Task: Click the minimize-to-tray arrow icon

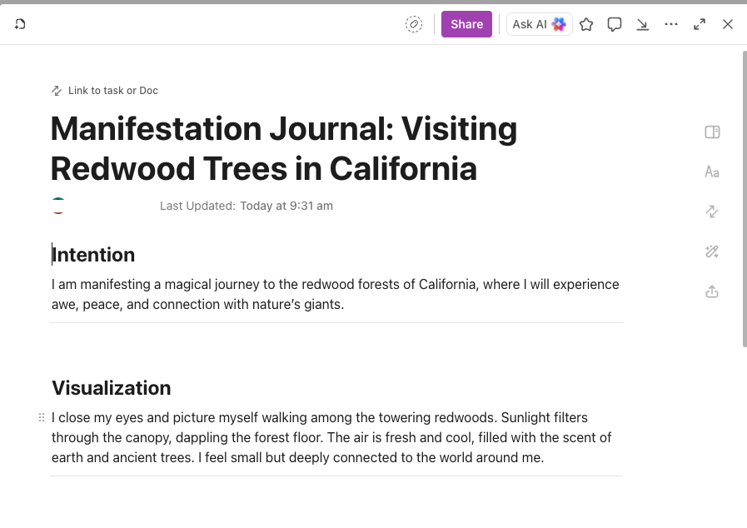Action: click(x=643, y=24)
